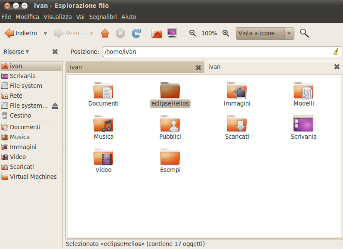Screen dimensions: 343x249
Task: Open the Indietro history dropdown arrow
Action: pyautogui.click(x=45, y=33)
